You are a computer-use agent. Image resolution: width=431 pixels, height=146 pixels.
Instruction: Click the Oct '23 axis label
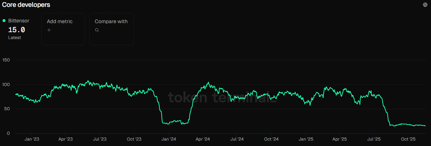click(x=134, y=139)
